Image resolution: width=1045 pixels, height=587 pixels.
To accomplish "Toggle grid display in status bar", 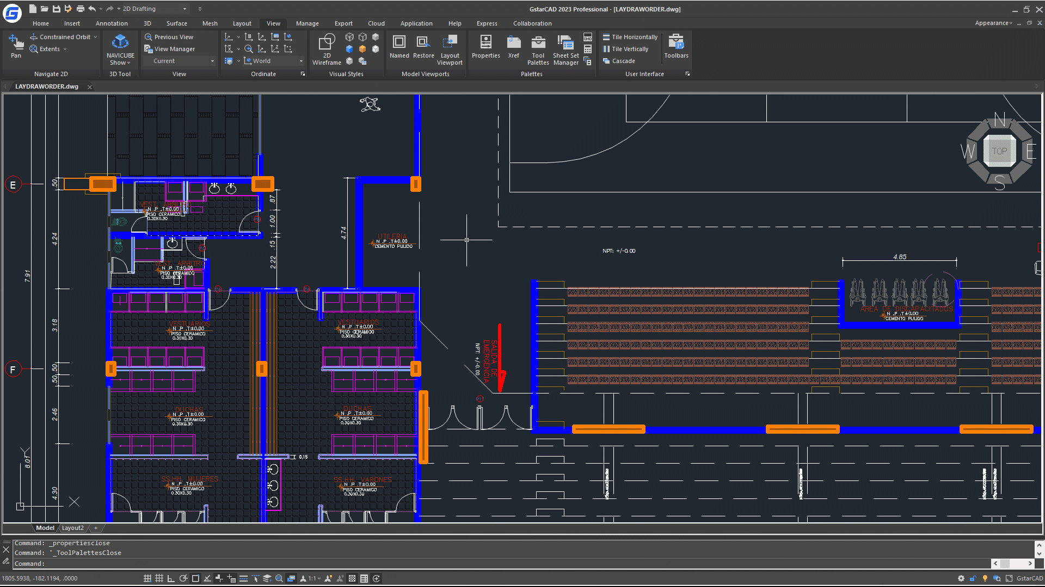I will 159,578.
